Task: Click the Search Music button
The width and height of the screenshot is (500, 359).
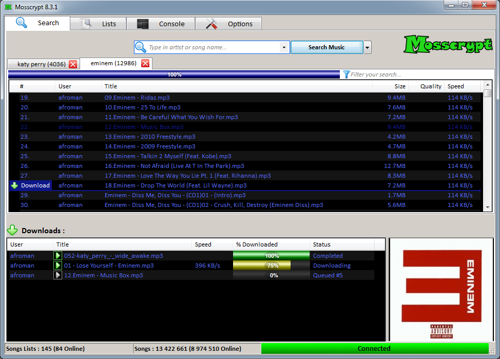Action: tap(327, 47)
